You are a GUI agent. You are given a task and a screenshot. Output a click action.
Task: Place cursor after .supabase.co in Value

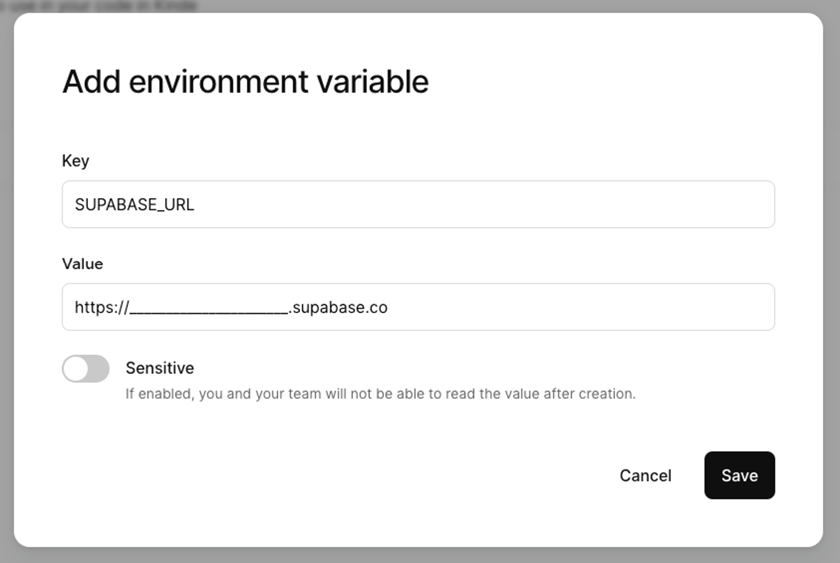[x=389, y=307]
